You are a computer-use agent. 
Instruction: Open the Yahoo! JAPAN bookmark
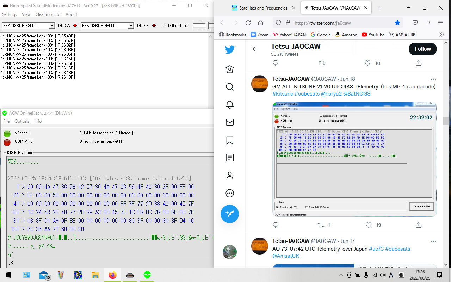(289, 35)
